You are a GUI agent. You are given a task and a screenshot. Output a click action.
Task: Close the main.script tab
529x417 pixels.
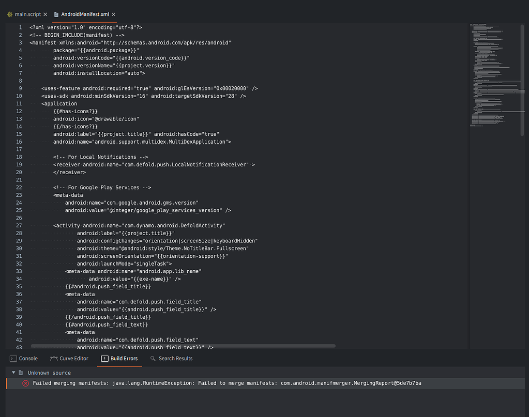pyautogui.click(x=46, y=14)
